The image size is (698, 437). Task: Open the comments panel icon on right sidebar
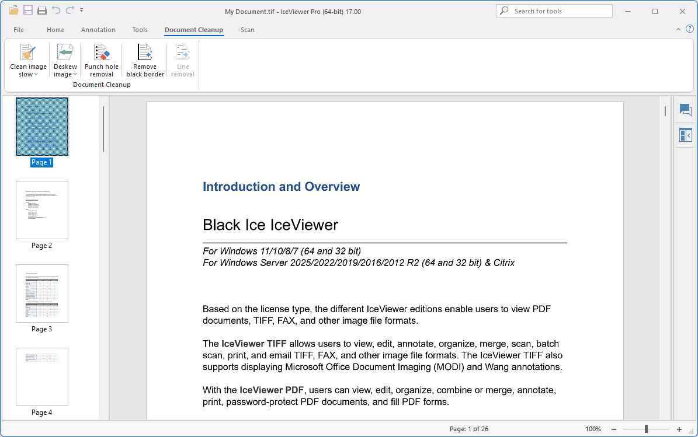685,110
